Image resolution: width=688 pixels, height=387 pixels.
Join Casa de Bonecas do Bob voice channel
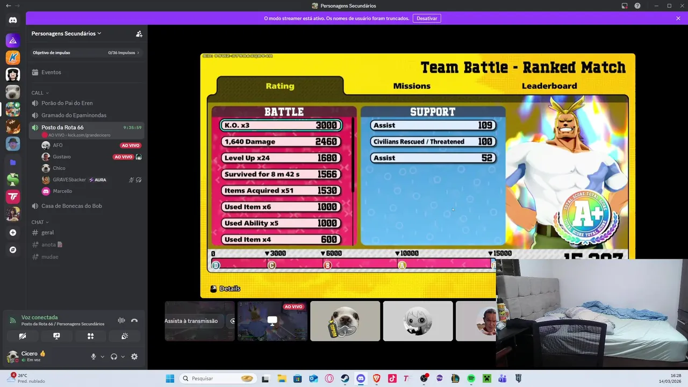click(87, 206)
